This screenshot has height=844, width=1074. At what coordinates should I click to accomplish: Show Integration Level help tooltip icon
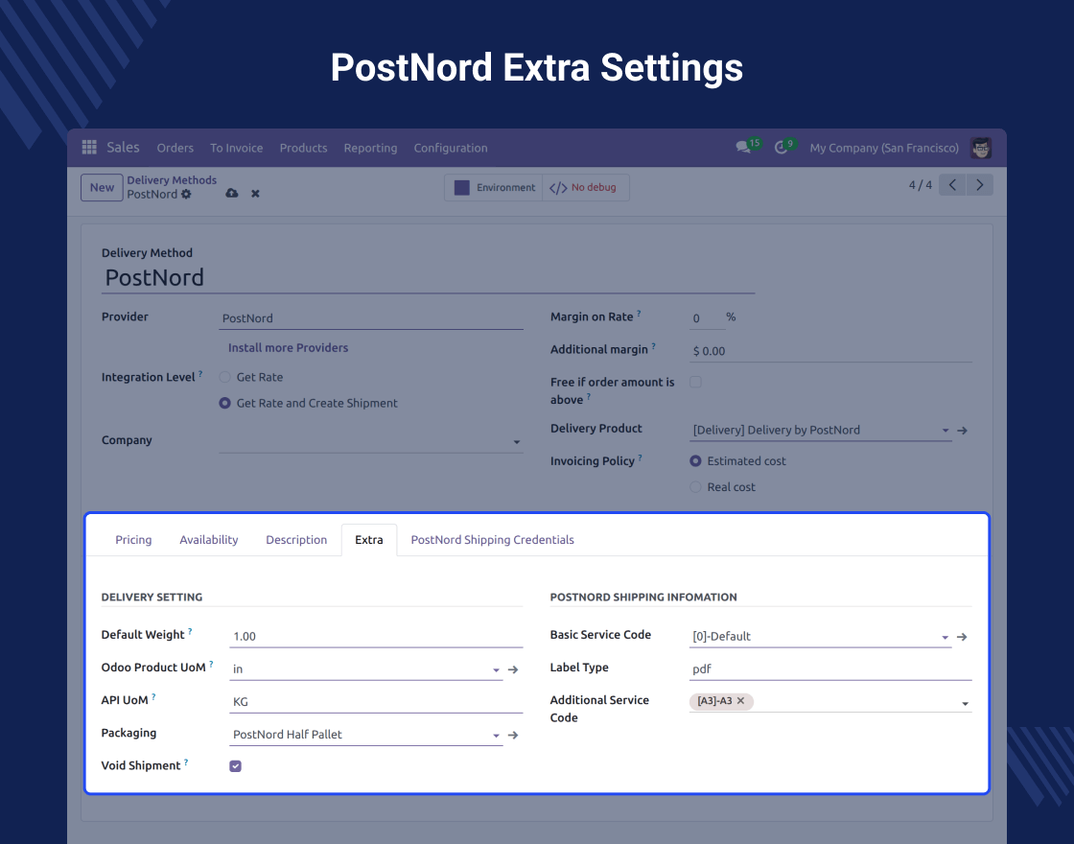(x=200, y=374)
